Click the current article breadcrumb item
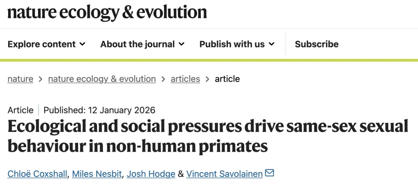418x186 pixels. click(x=227, y=79)
